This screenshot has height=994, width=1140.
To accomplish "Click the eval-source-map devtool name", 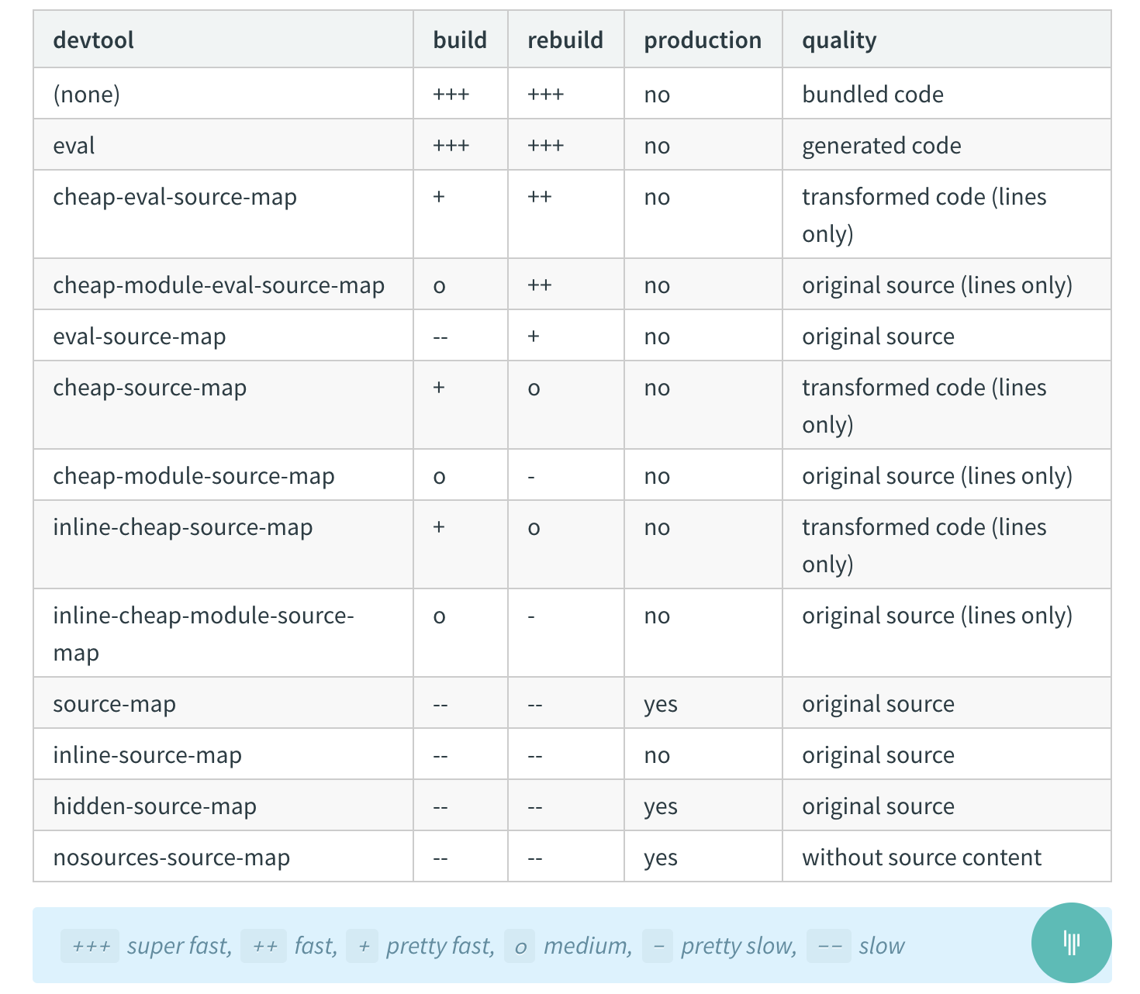I will point(140,337).
